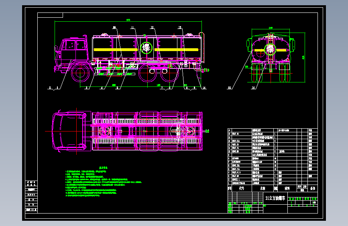The image size is (348, 226).
Task: Click callout number 12 label
Action: point(152,27)
